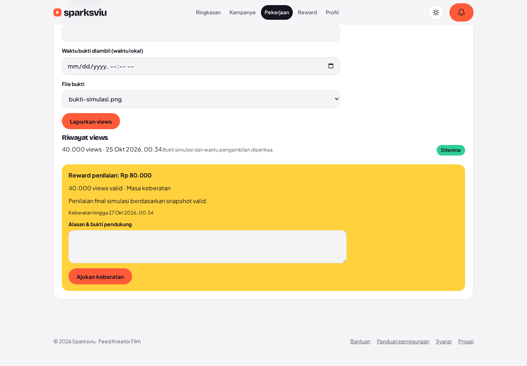
Task: Select the Pekerjaan tab
Action: click(277, 12)
